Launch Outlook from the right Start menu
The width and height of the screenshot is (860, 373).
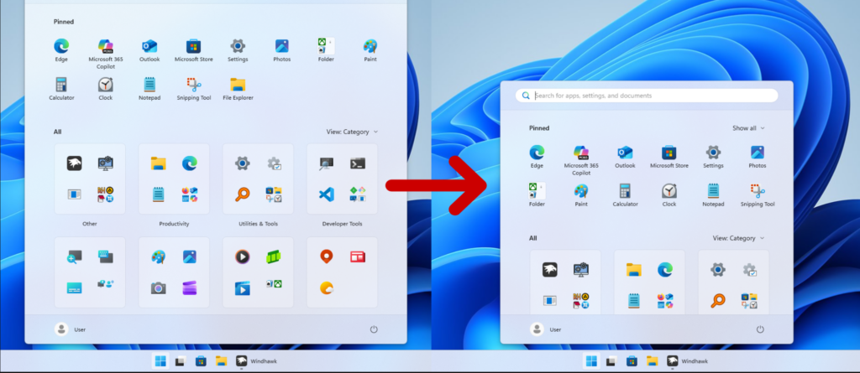tap(625, 156)
